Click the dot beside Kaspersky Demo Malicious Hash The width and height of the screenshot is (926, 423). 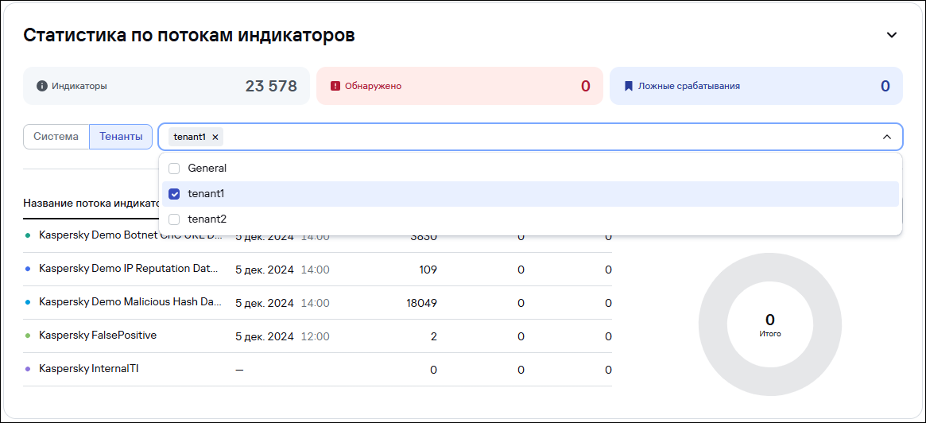[x=28, y=302]
